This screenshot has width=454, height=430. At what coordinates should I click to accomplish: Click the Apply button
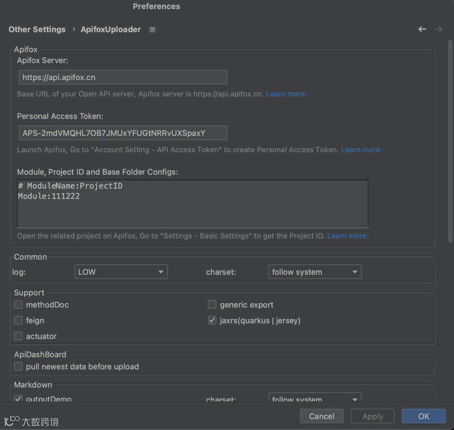372,416
